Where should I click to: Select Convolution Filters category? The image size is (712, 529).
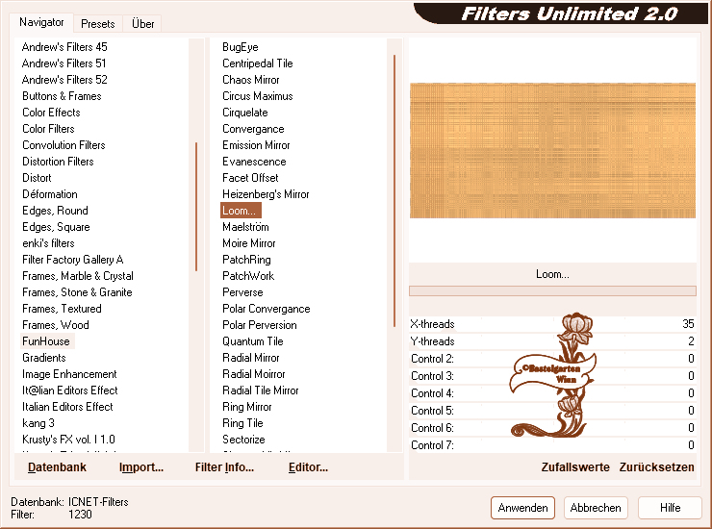64,145
